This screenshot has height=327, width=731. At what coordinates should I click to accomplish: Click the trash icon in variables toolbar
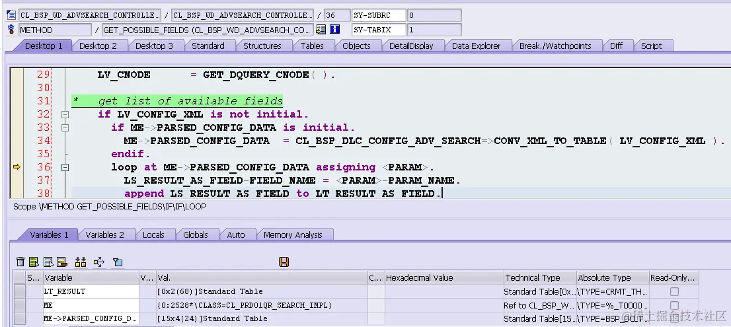tap(20, 262)
